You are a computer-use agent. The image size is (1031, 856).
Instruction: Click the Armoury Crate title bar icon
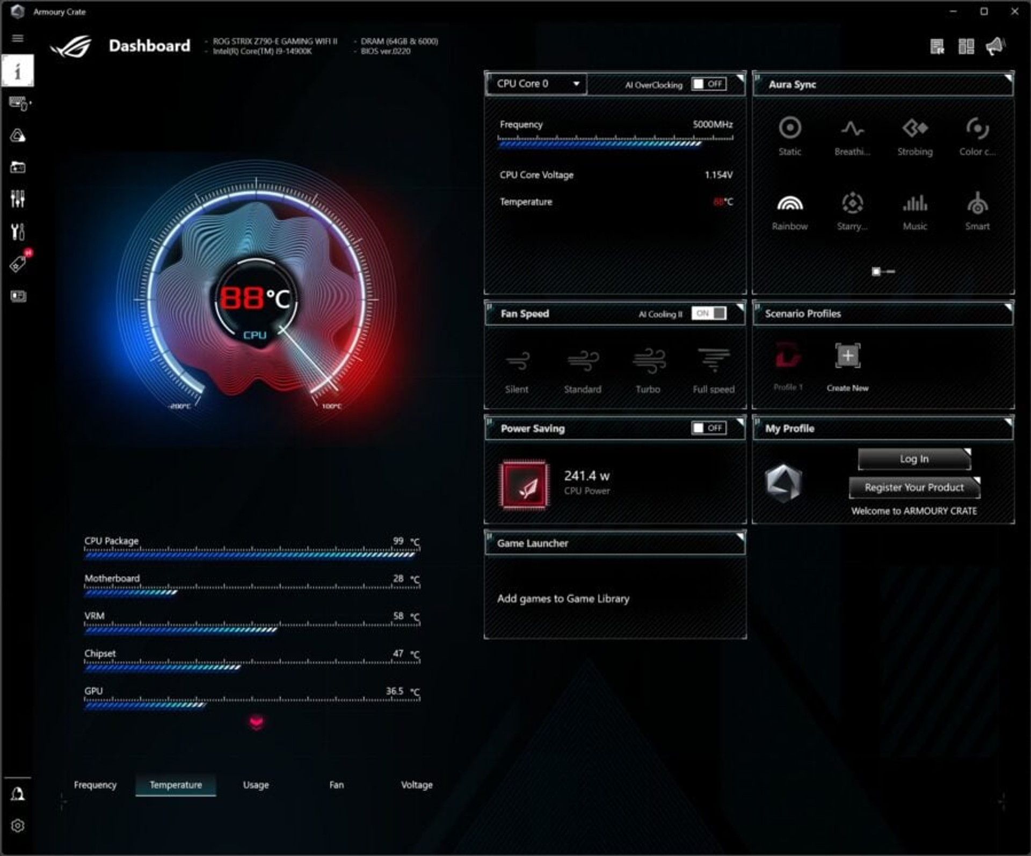pos(17,11)
